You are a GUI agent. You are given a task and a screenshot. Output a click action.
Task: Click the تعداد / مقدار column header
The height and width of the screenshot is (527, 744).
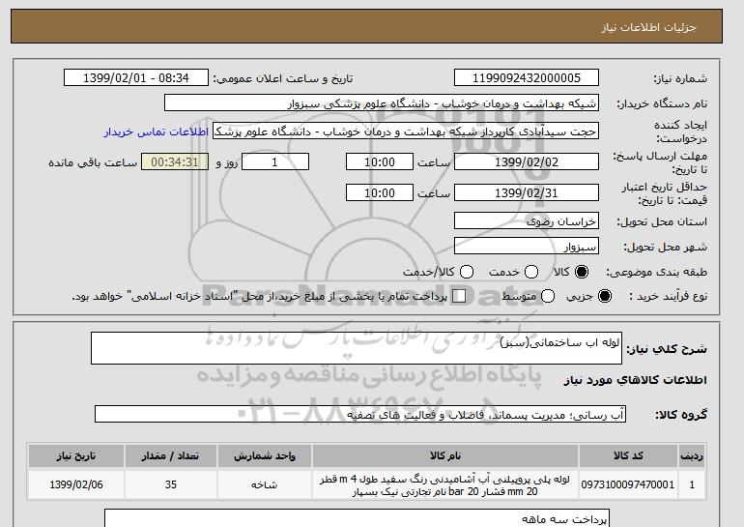click(x=170, y=455)
